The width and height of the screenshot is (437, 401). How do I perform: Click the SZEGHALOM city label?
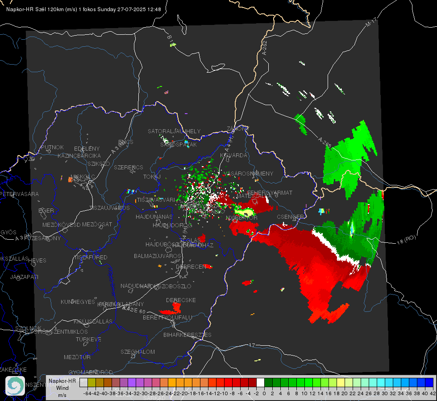137,352
